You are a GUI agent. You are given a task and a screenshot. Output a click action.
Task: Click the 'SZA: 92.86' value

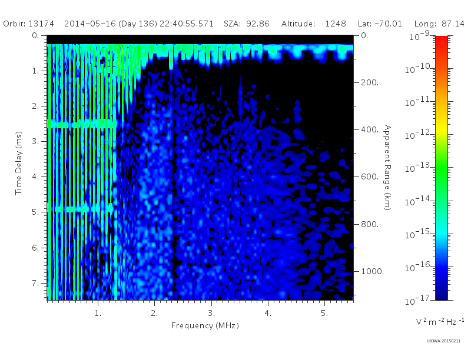click(x=246, y=24)
